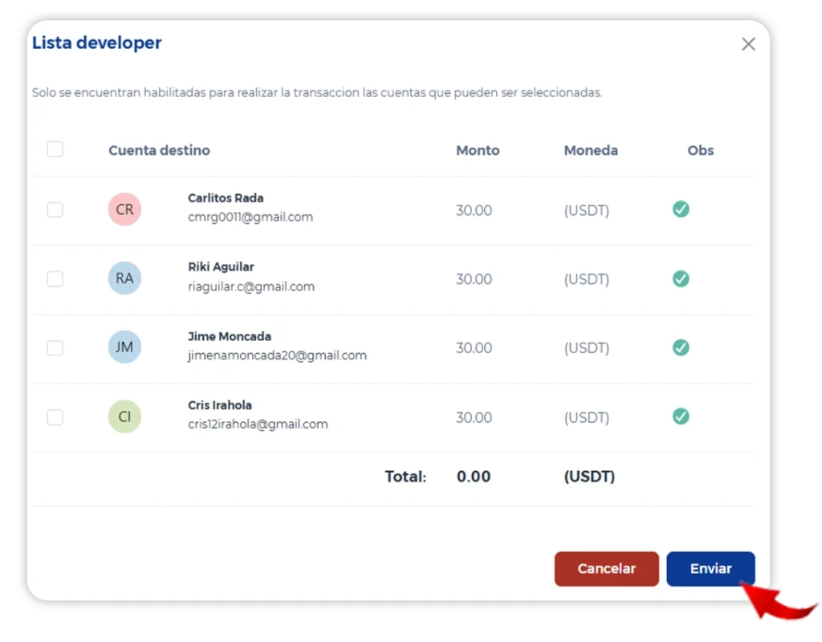Click green check icon in Carlitos Rada row
This screenshot has height=642, width=822.
click(681, 209)
